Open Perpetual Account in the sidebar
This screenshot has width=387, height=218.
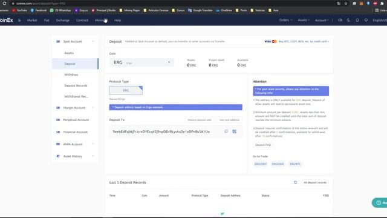tap(76, 120)
